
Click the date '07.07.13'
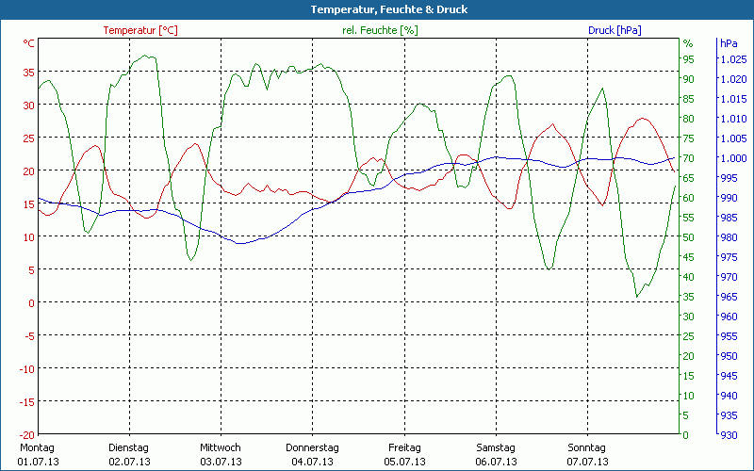587,462
